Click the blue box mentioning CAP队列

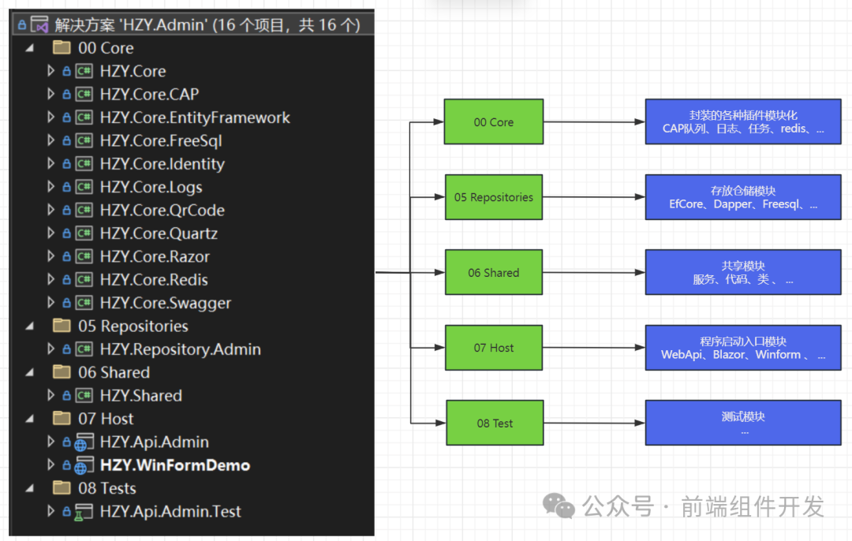coord(743,121)
